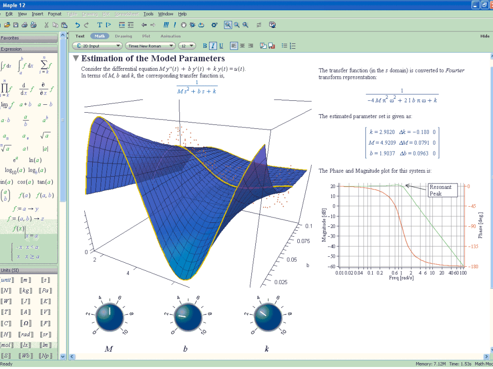This screenshot has width=493, height=369.
Task: Toggle Bold formatting button
Action: coord(205,46)
